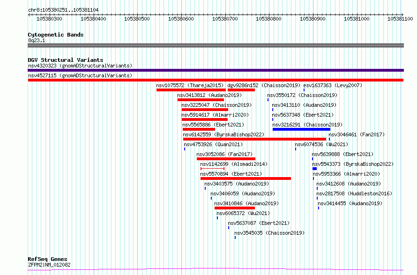Viewport: 417px width, 275px height.
Task: Click ruler position 105380900
Action: point(313,19)
